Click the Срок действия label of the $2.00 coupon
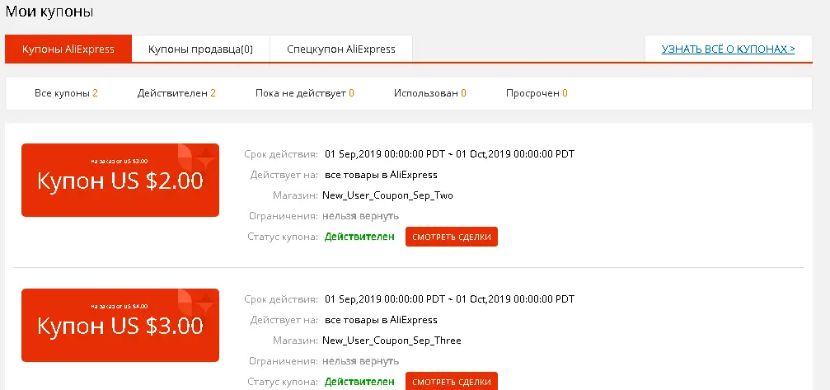Viewport: 830px width, 390px height. [x=281, y=154]
